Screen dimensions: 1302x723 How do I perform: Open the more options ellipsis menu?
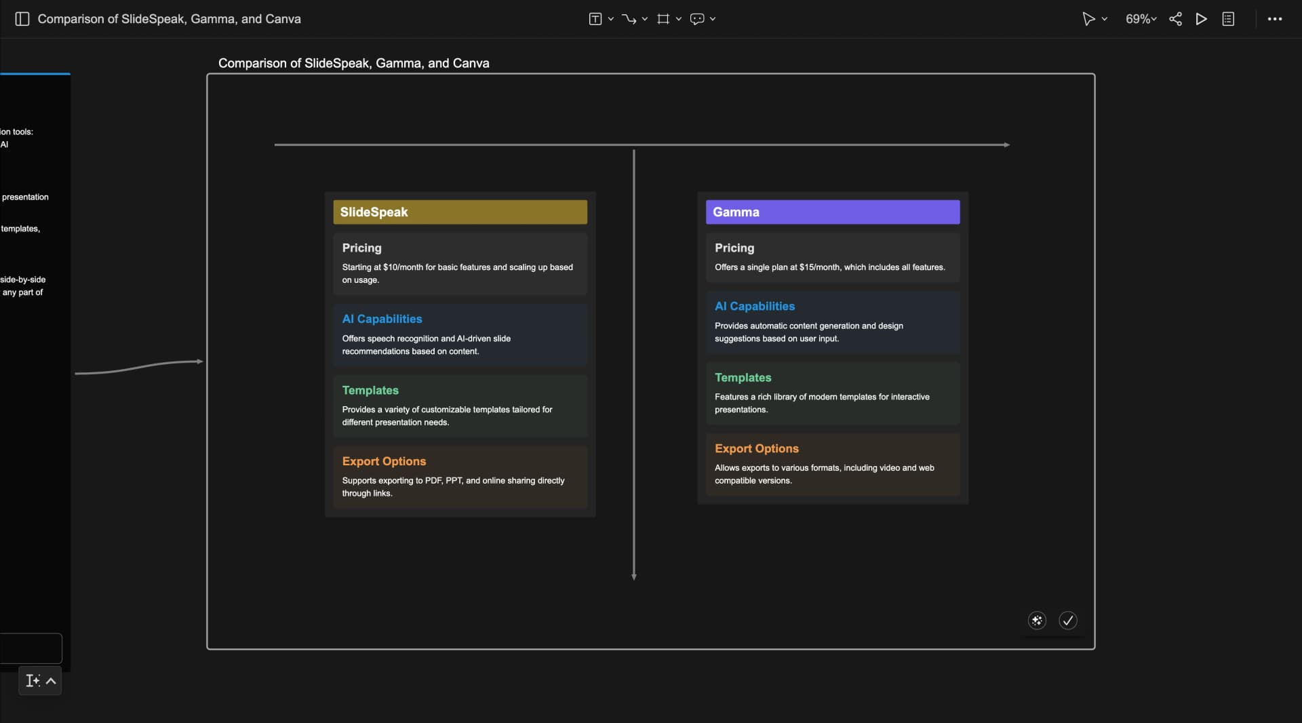click(1275, 19)
